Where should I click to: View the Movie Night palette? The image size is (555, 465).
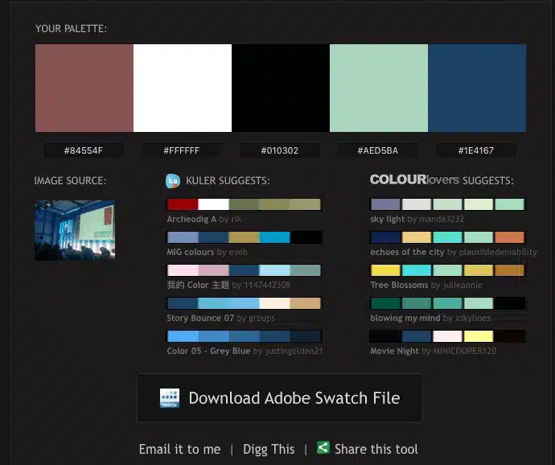(447, 336)
